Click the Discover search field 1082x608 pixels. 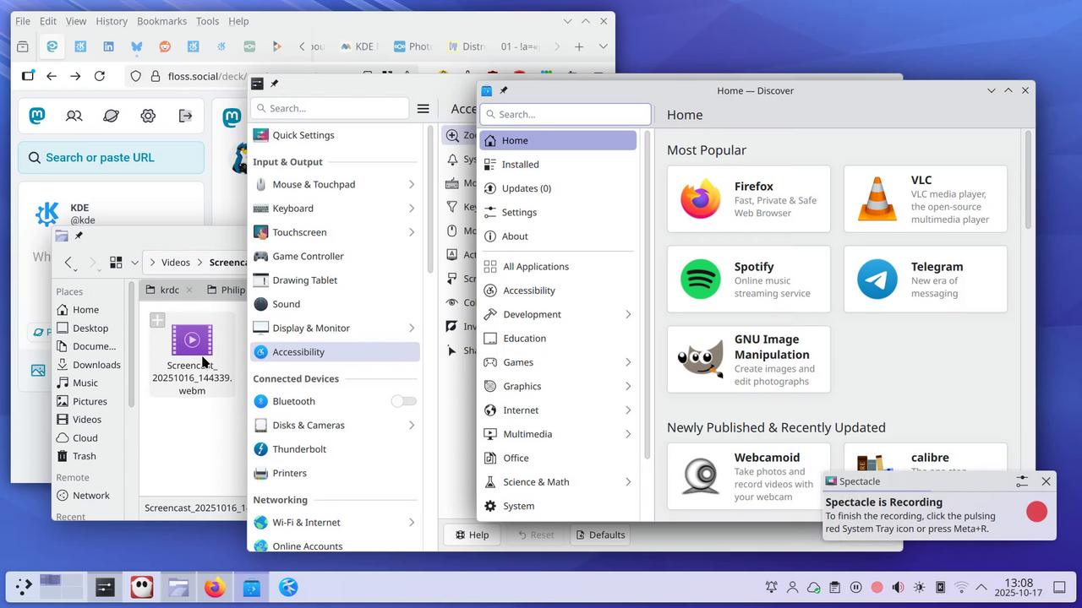click(566, 114)
